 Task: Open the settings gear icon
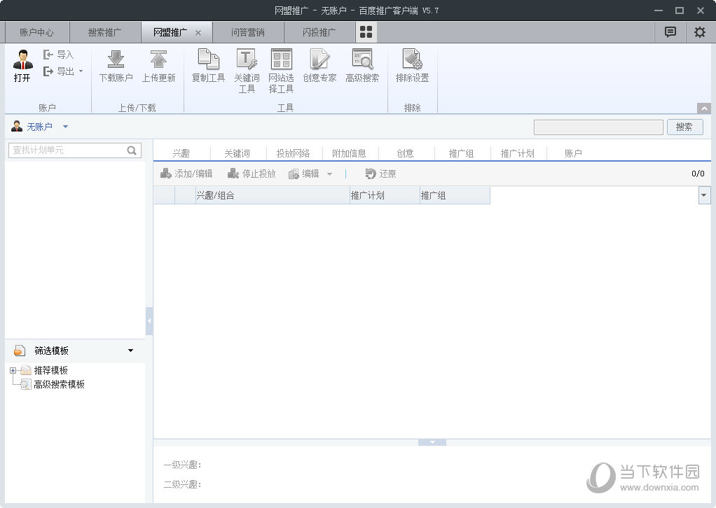click(699, 32)
